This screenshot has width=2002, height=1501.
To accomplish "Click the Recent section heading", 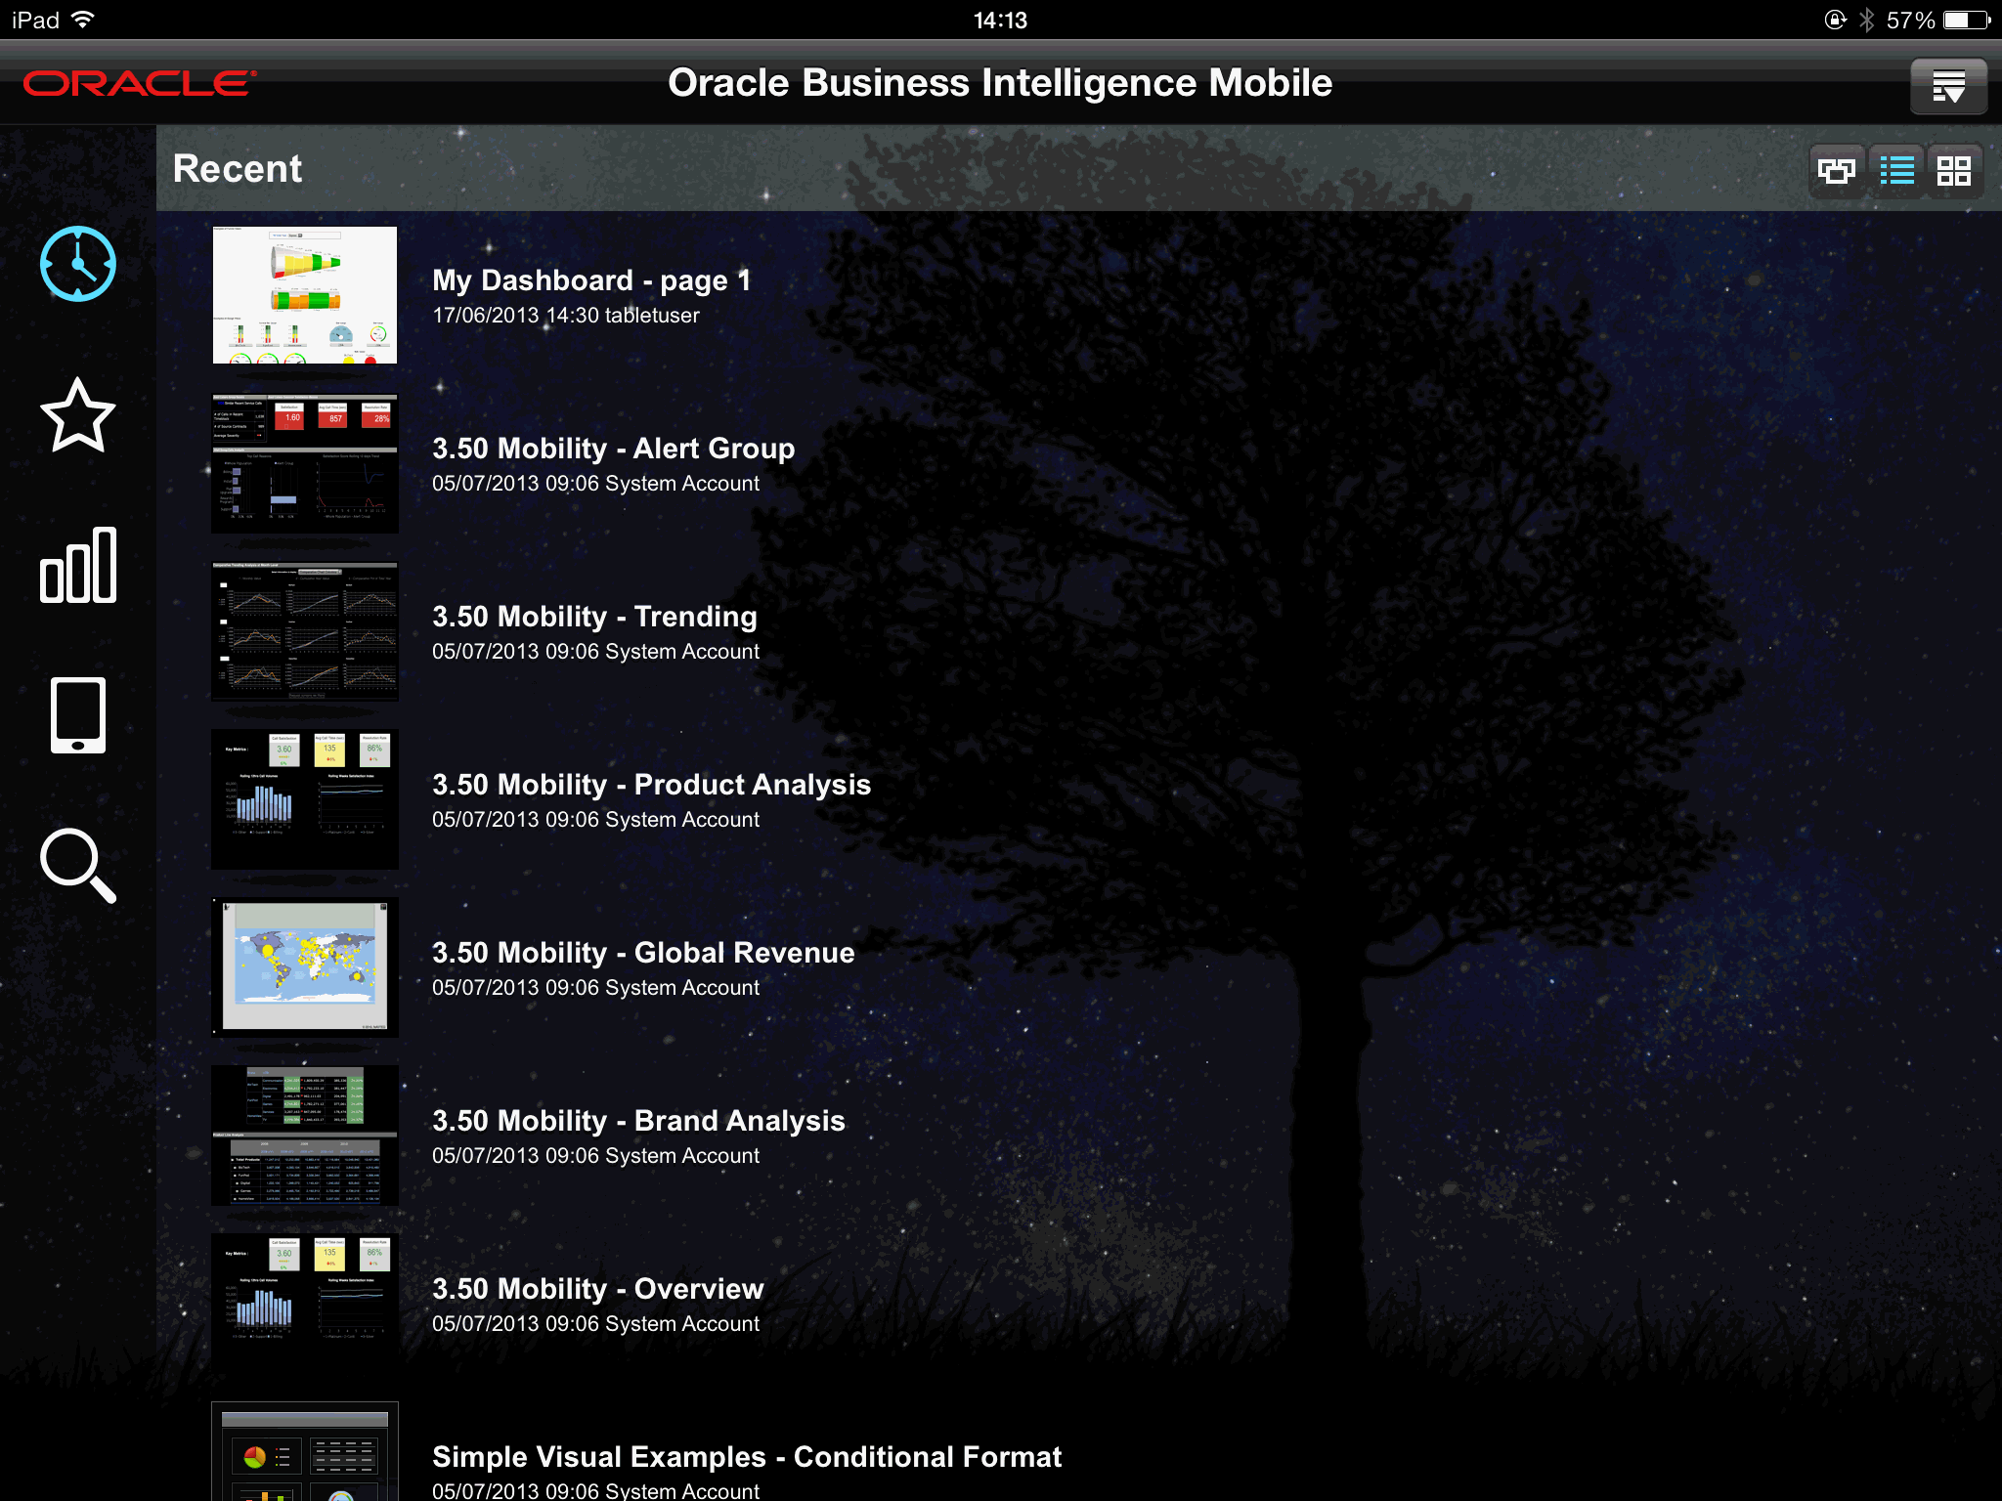I will [238, 168].
